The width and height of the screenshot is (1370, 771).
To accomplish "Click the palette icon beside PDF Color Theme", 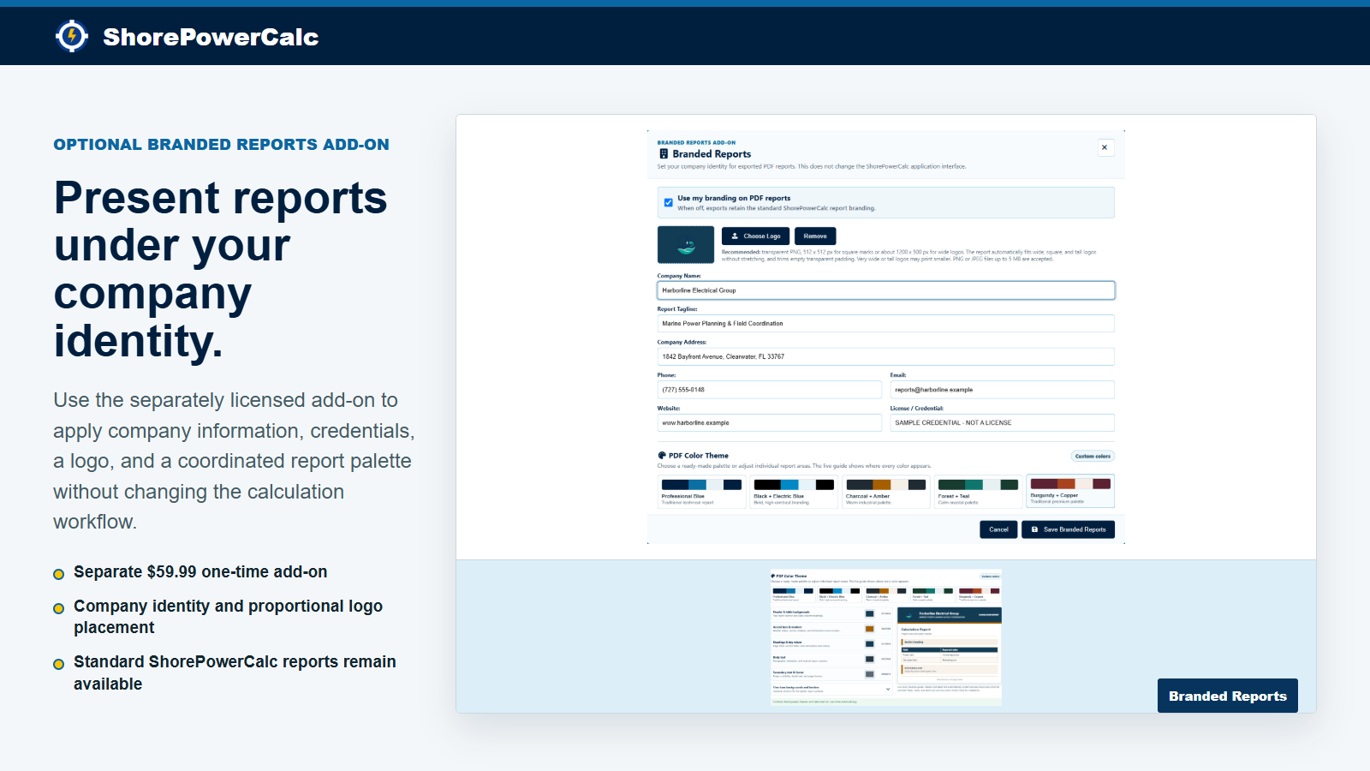I will point(662,456).
